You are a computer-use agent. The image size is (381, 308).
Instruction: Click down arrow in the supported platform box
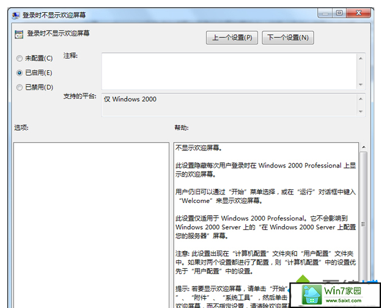[361, 111]
